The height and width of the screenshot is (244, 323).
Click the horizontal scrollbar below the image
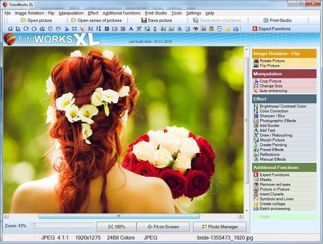click(x=119, y=216)
